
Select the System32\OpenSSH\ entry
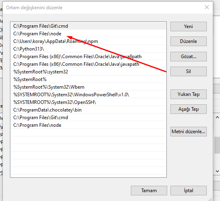pos(88,102)
